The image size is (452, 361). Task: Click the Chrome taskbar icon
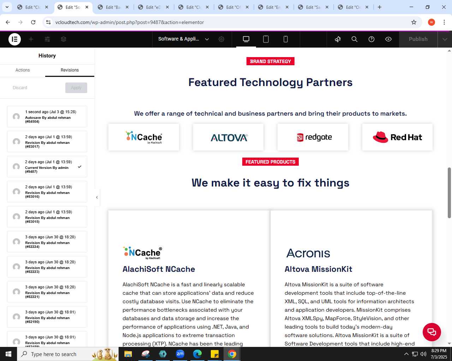[x=232, y=354]
